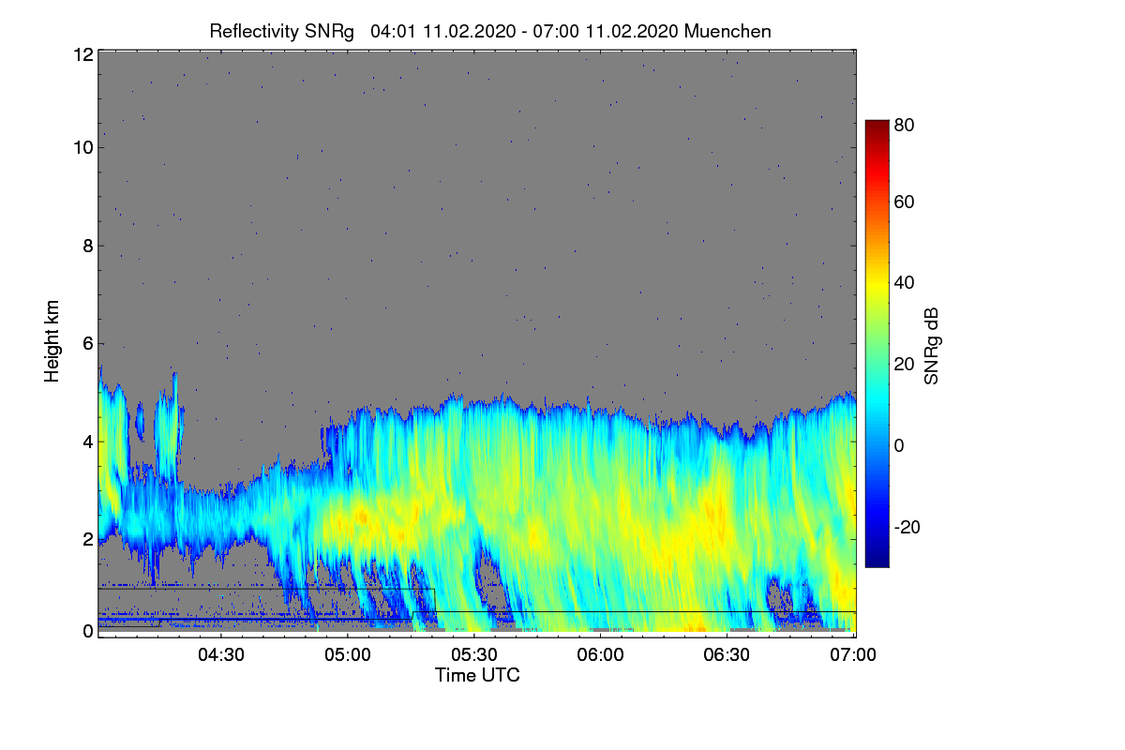Click the '12' height axis label
Image resolution: width=1125 pixels, height=750 pixels.
point(82,54)
